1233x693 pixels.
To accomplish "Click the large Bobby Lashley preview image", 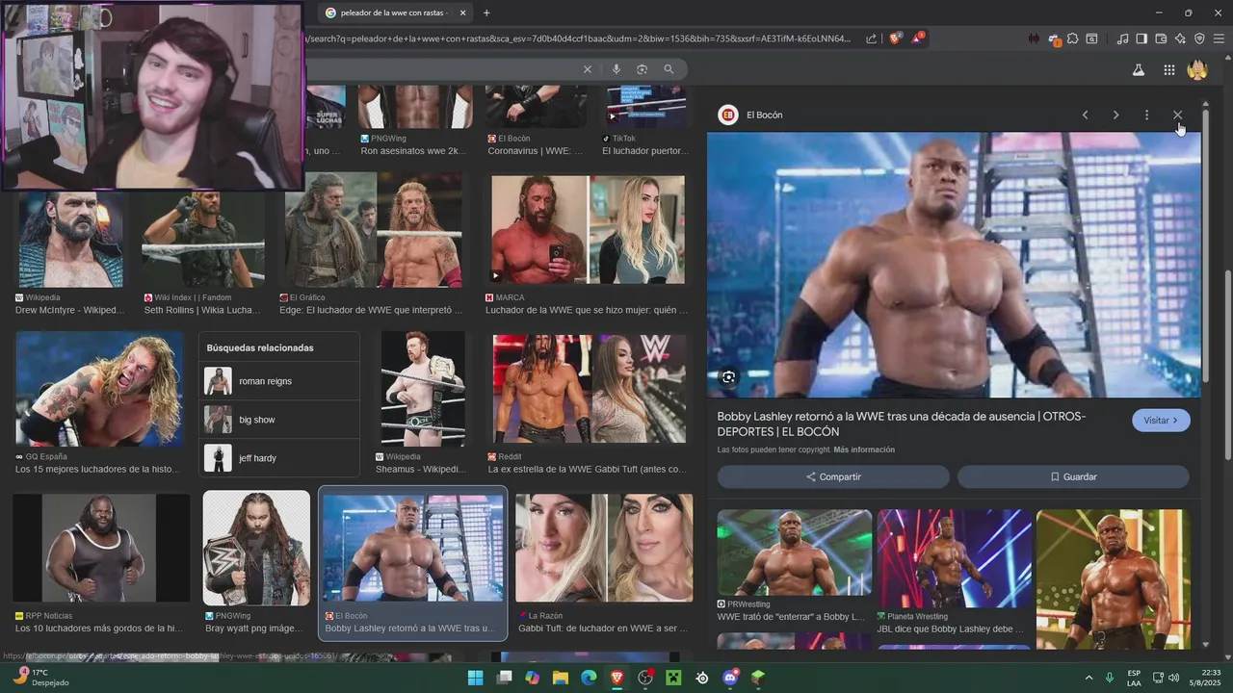I will pos(954,265).
